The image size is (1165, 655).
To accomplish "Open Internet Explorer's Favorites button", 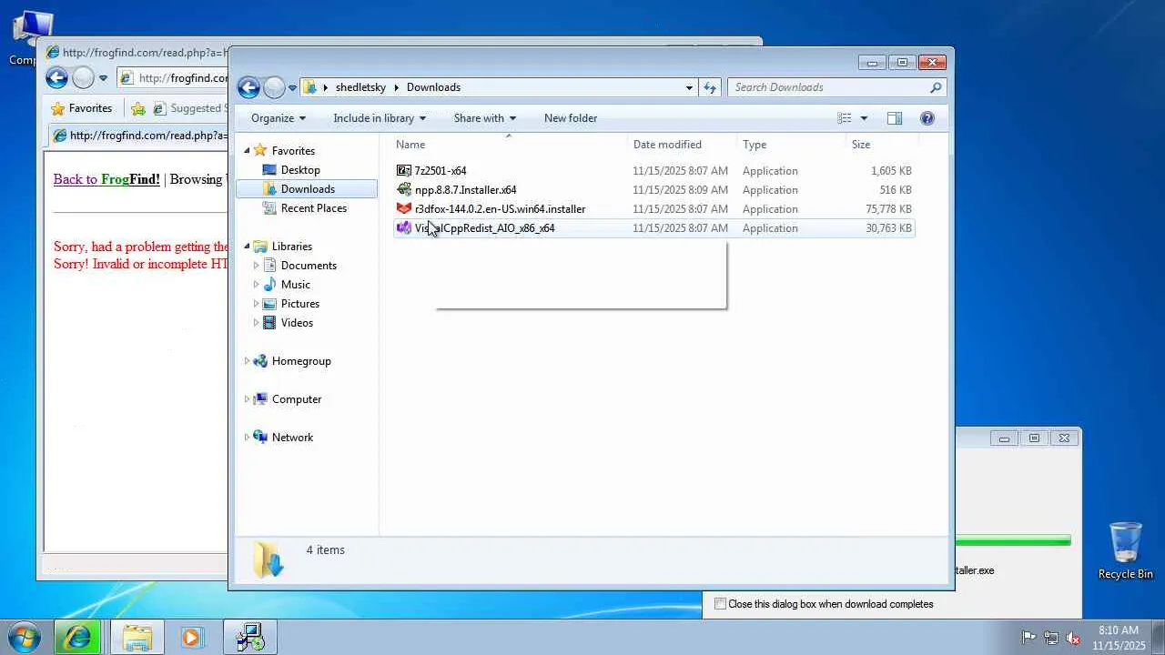I will (82, 108).
